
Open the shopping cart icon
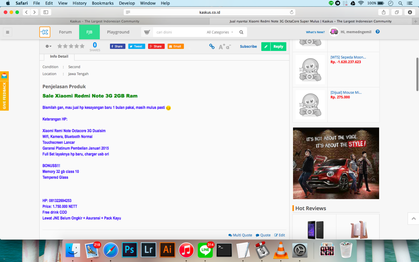click(x=147, y=32)
